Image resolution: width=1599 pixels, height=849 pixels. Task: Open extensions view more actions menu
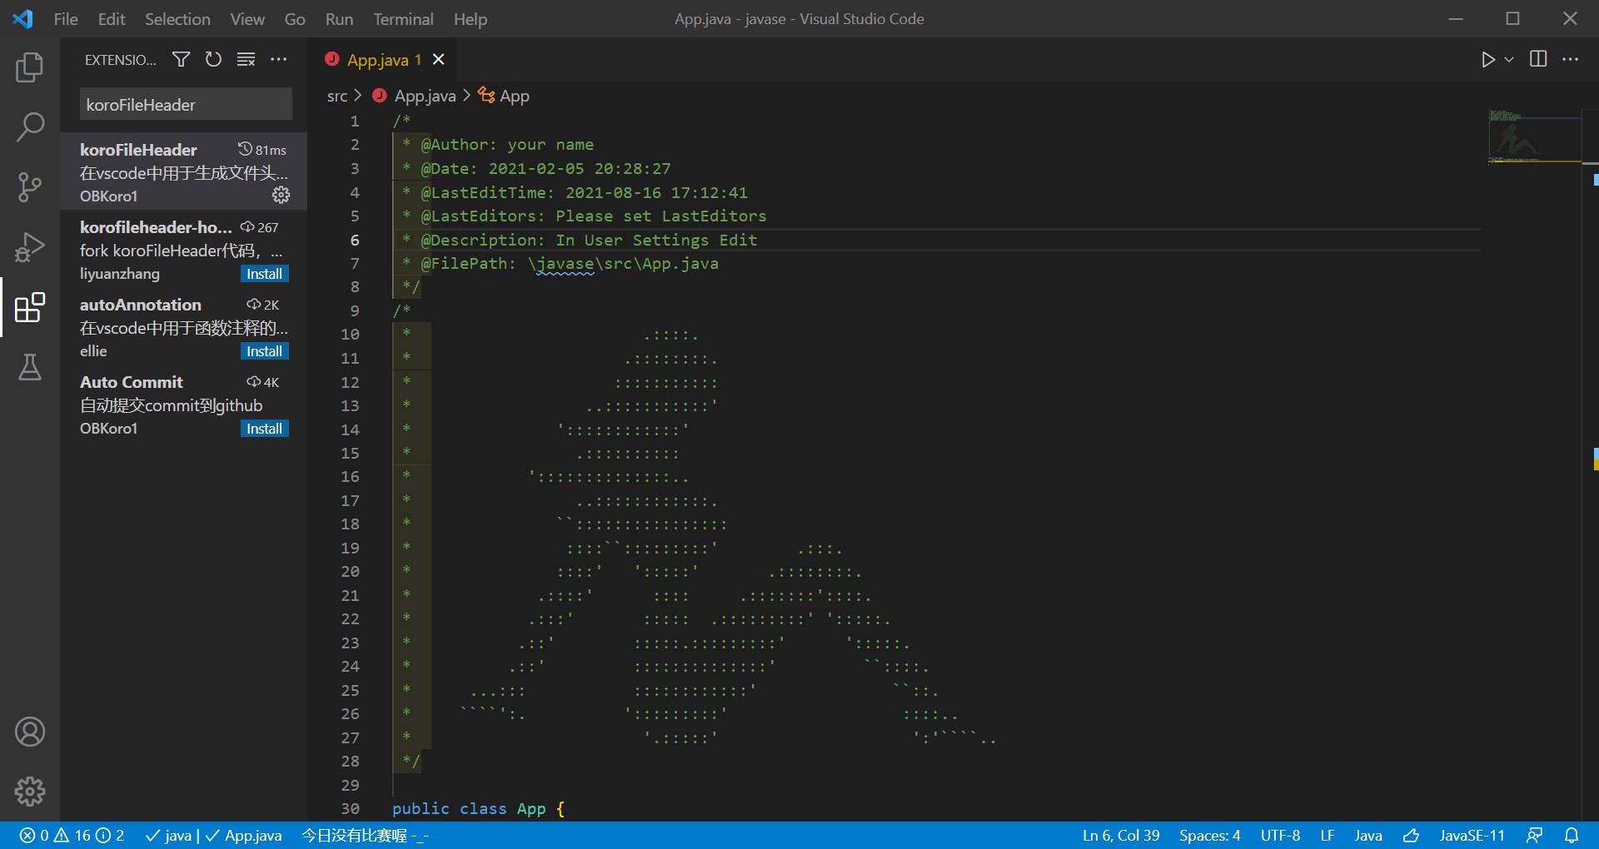[278, 59]
